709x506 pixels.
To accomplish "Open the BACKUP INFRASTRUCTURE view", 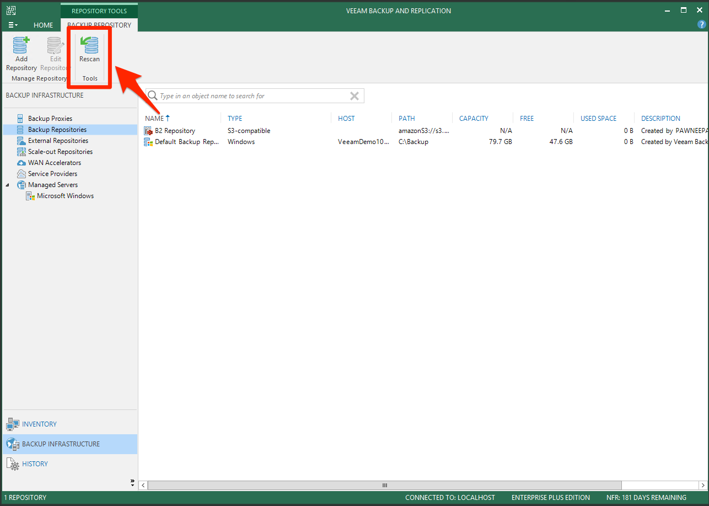I will 69,444.
